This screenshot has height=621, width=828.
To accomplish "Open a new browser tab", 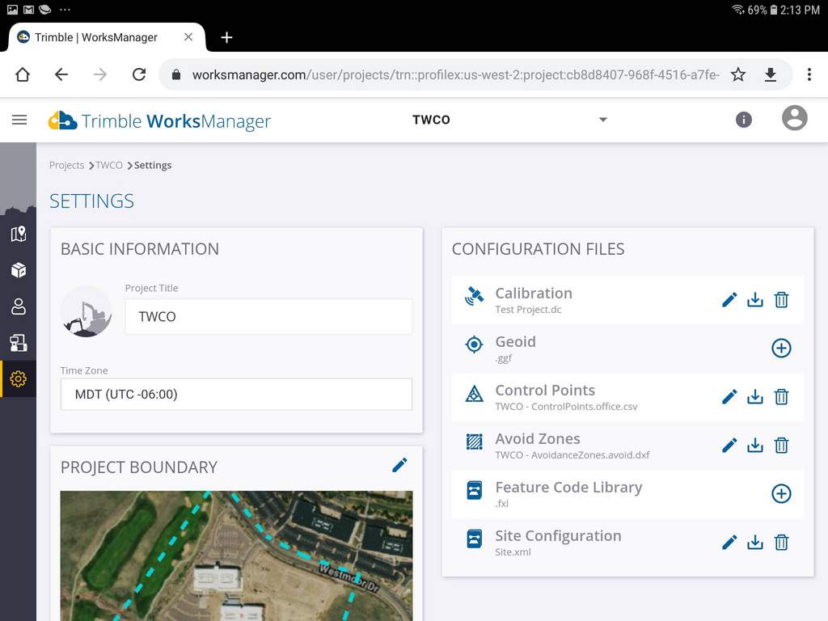I will pos(226,37).
